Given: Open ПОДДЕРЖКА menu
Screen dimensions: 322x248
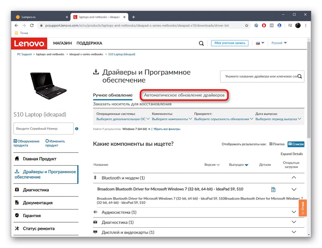Looking at the screenshot, I should tap(89, 43).
